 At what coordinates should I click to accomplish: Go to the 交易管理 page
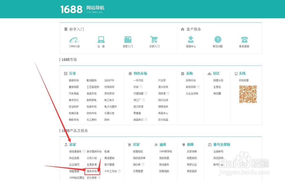[138, 171]
